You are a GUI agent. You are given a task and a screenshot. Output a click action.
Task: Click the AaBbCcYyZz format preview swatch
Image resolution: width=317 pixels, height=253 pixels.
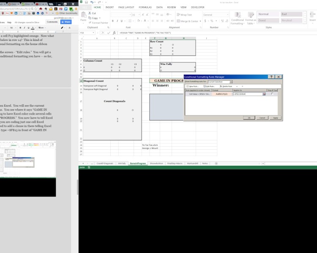coord(221,94)
